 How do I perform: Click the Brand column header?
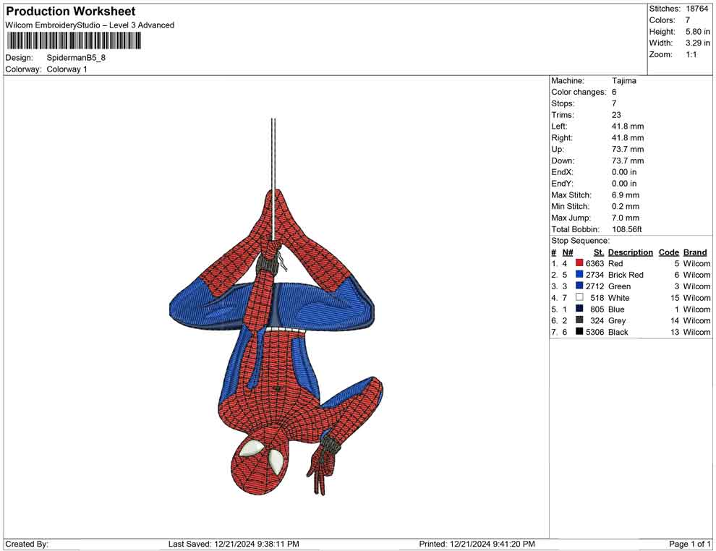point(695,252)
